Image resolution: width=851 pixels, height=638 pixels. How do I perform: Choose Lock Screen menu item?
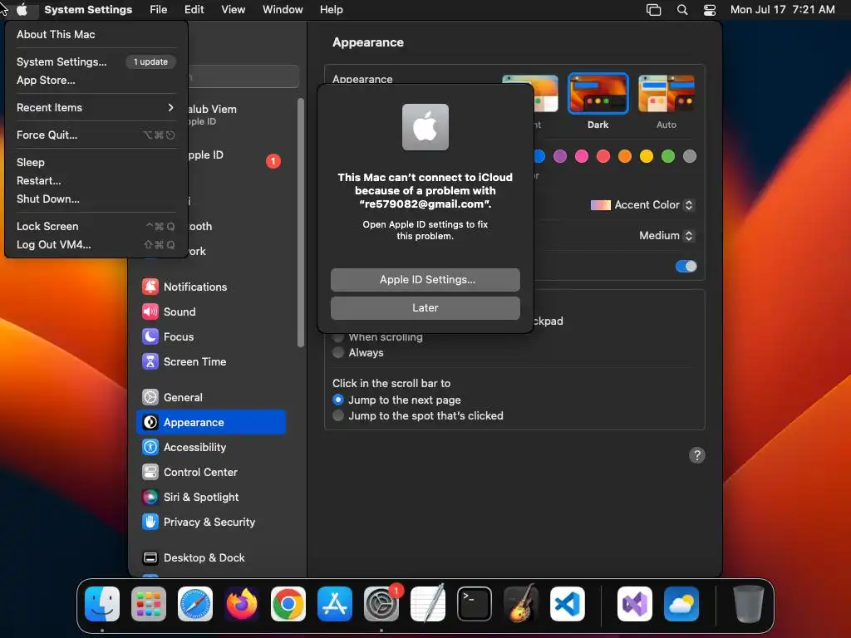pyautogui.click(x=96, y=227)
